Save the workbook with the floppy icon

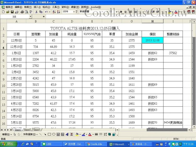(12, 12)
